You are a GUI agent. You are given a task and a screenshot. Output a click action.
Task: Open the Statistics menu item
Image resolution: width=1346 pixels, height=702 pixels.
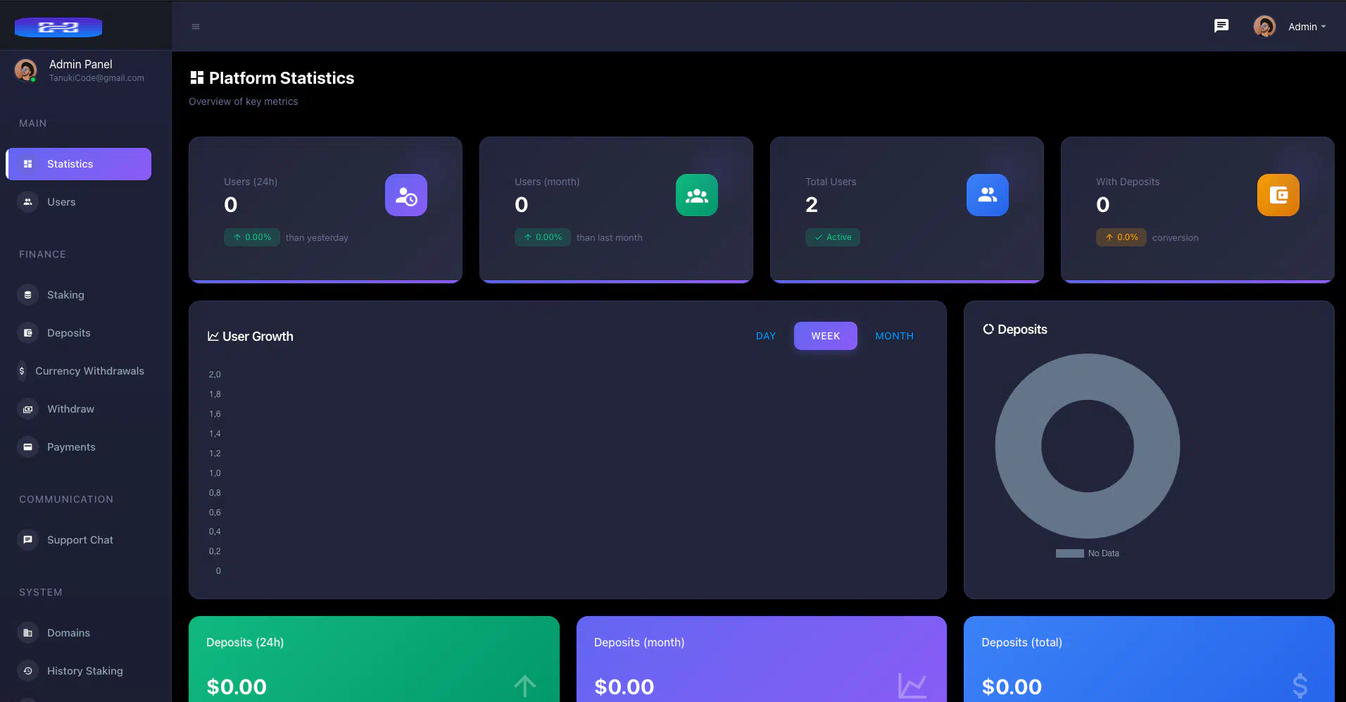(78, 164)
